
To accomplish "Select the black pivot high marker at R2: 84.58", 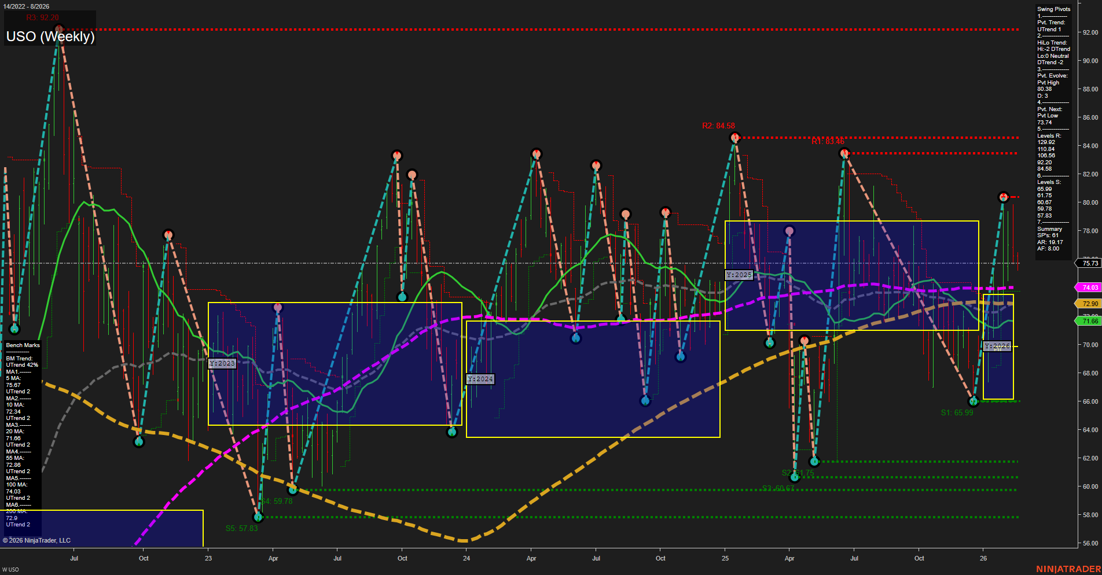I will [x=736, y=137].
